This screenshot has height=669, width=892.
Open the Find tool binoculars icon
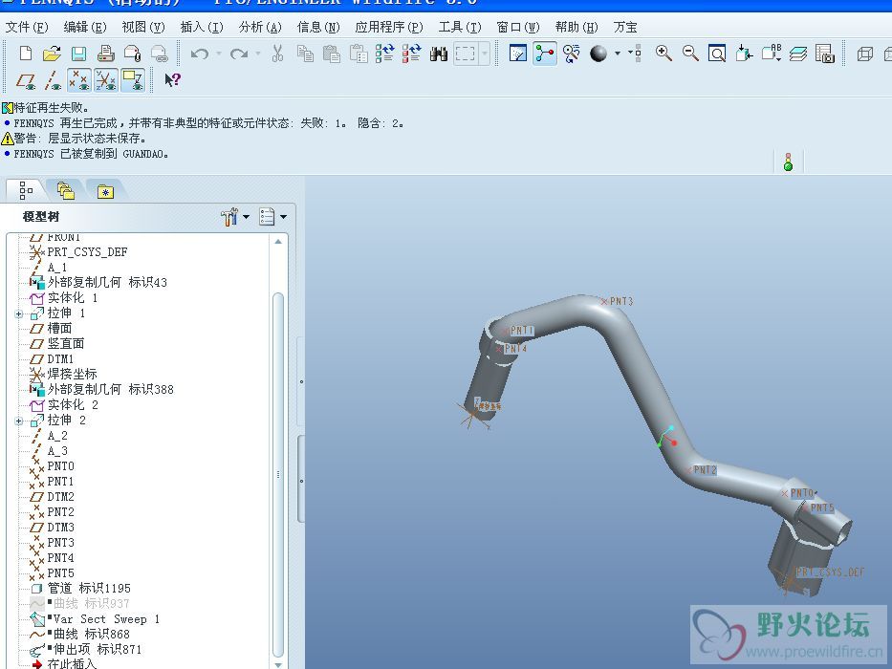pyautogui.click(x=439, y=54)
